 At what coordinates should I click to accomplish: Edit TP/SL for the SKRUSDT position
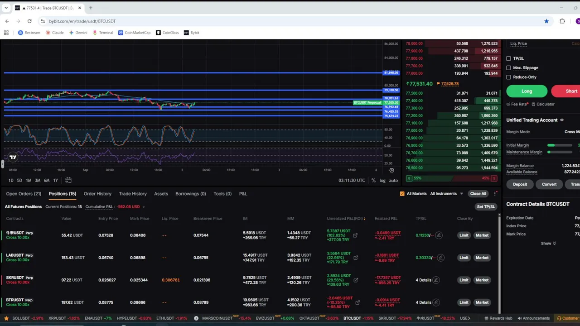click(436, 280)
